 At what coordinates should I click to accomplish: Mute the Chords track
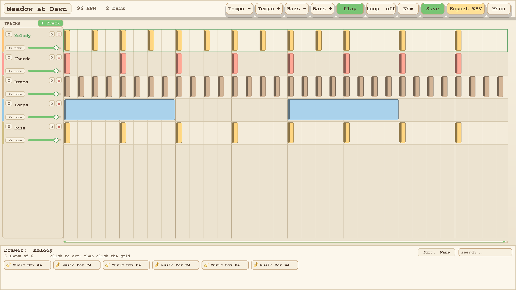tap(9, 57)
